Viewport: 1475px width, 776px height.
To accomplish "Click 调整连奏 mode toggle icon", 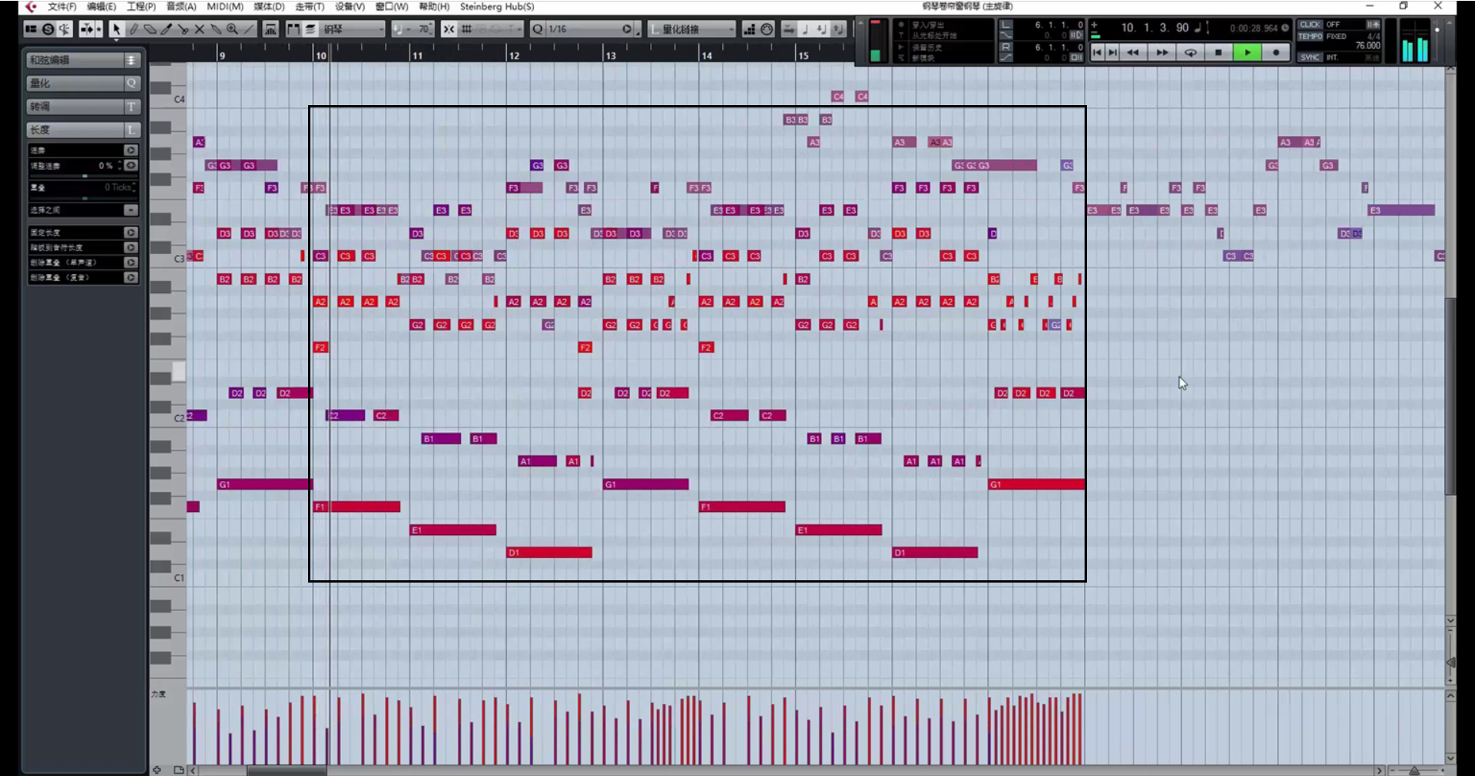I will [x=131, y=165].
